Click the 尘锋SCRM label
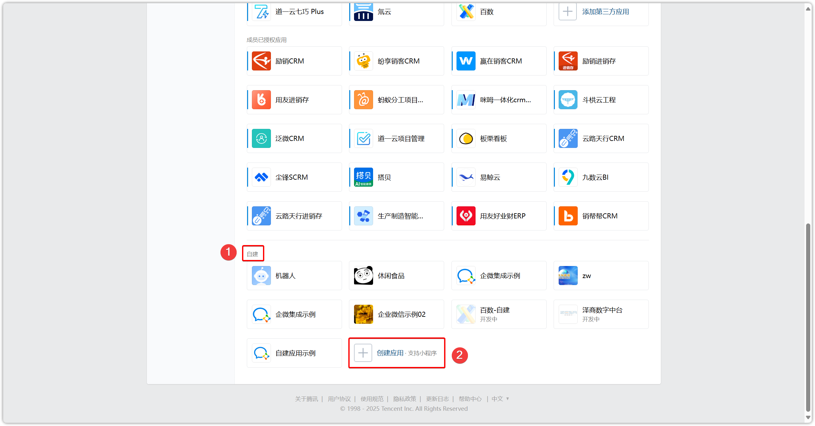815x426 pixels. point(291,177)
